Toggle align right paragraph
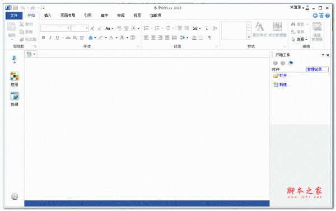The image size is (336, 211). [x=160, y=38]
